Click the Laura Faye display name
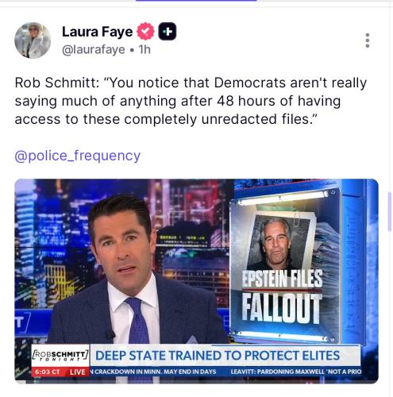The image size is (393, 397). click(97, 32)
